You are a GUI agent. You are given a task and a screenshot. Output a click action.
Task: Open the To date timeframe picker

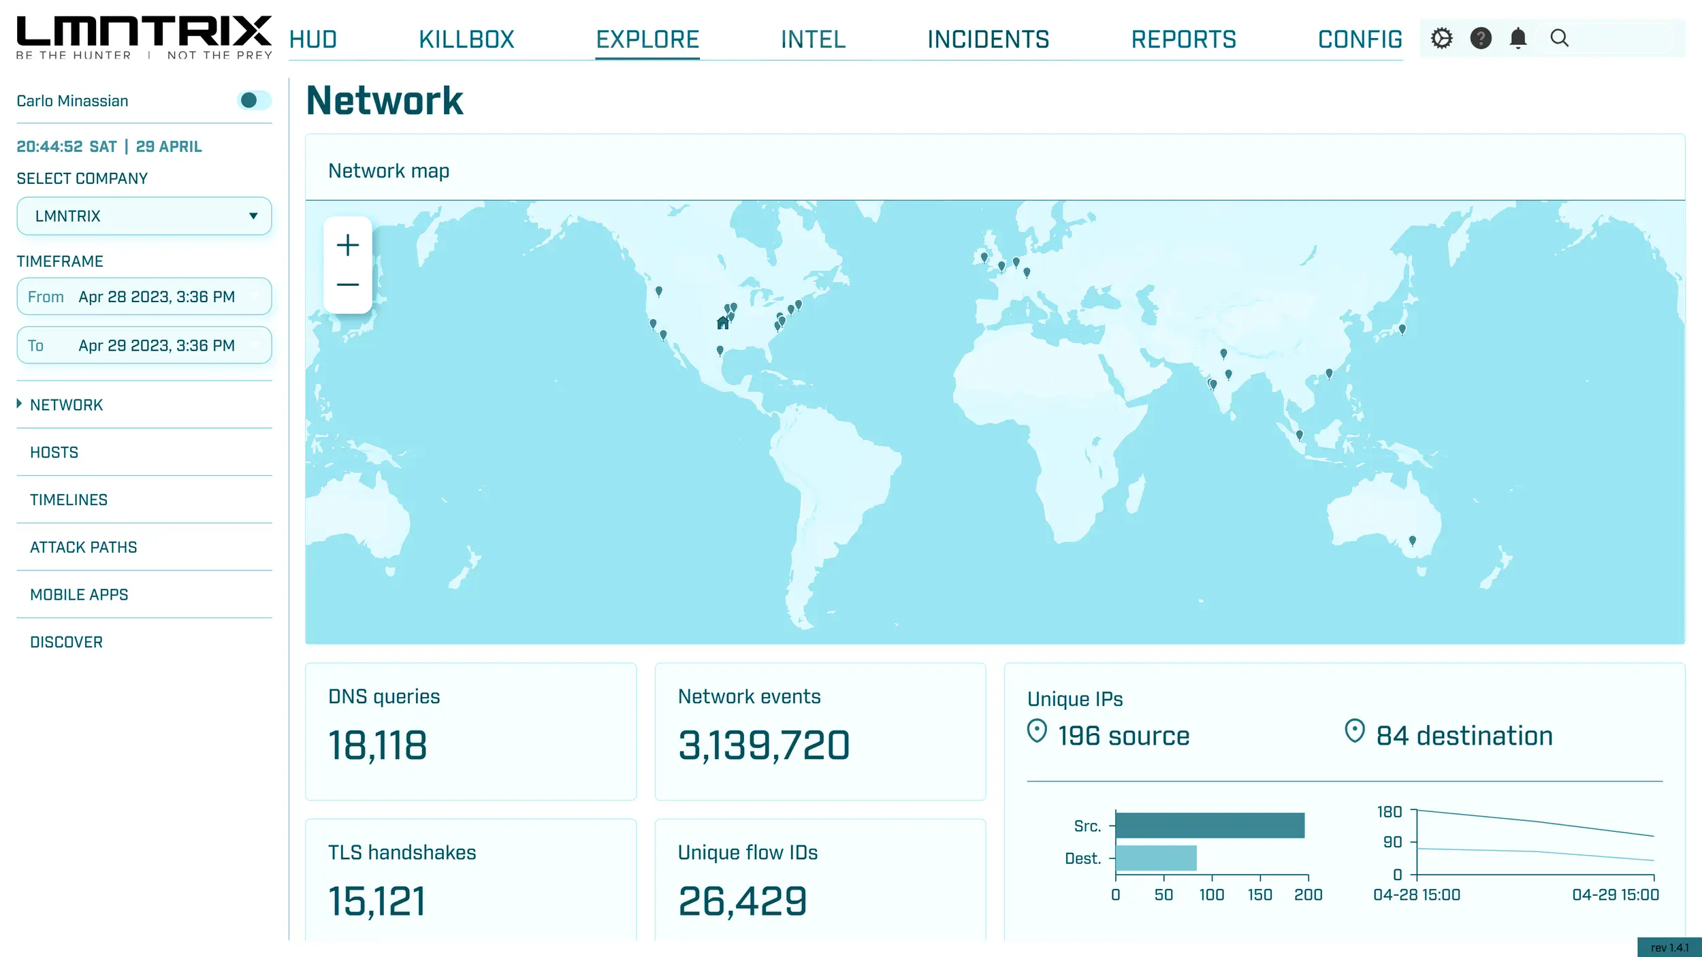tap(144, 346)
